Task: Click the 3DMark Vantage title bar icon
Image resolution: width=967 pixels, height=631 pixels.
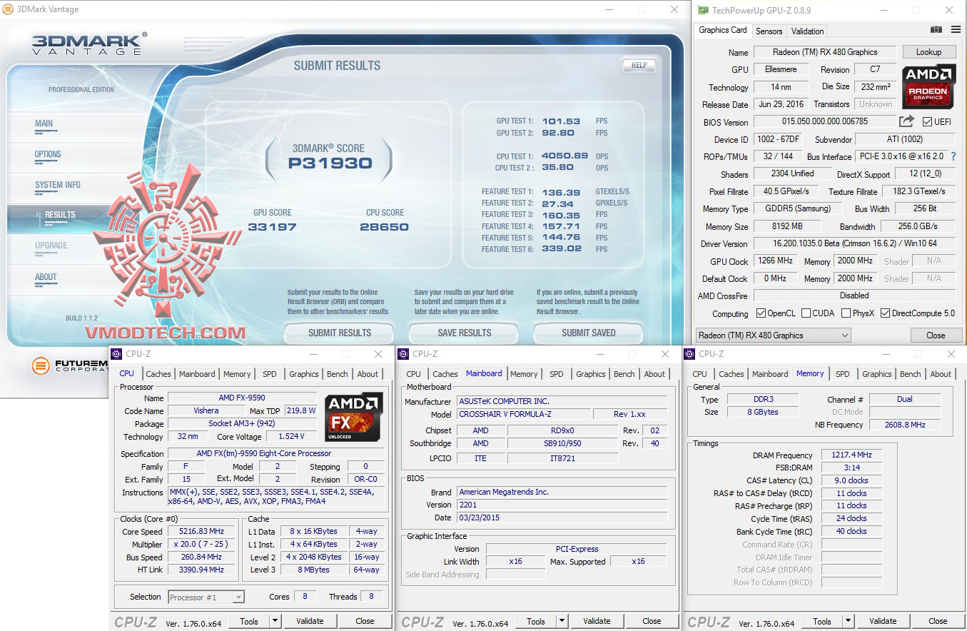Action: (9, 9)
